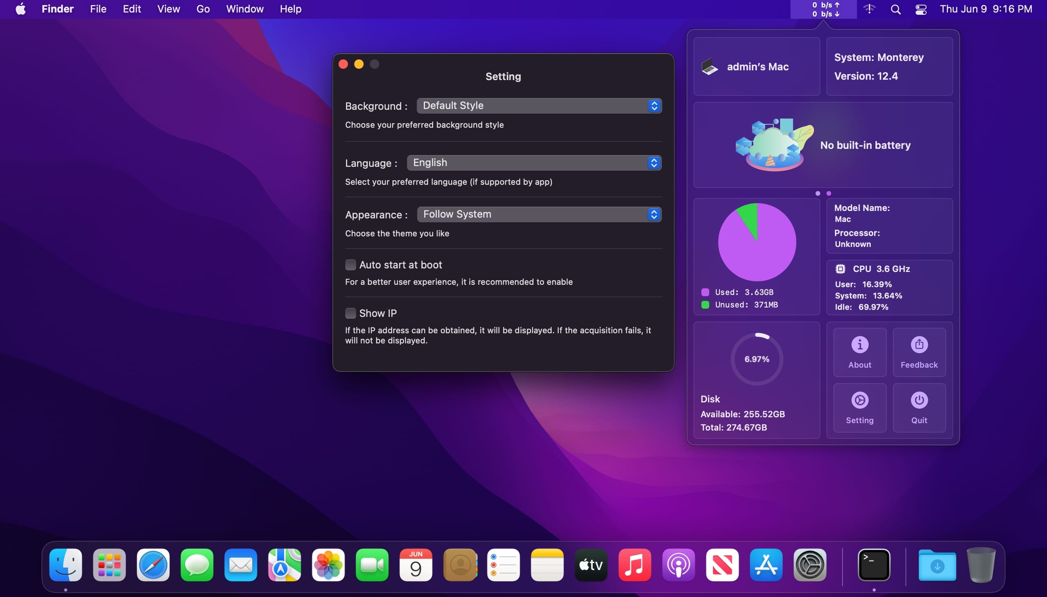1047x597 pixels.
Task: Open Contacts from the Dock
Action: (x=460, y=565)
